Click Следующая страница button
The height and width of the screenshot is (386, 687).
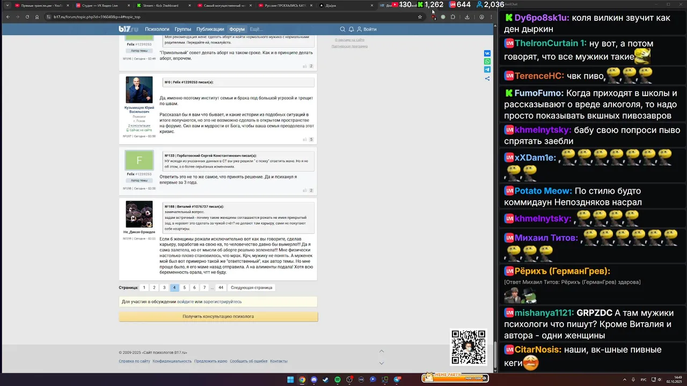pyautogui.click(x=252, y=287)
